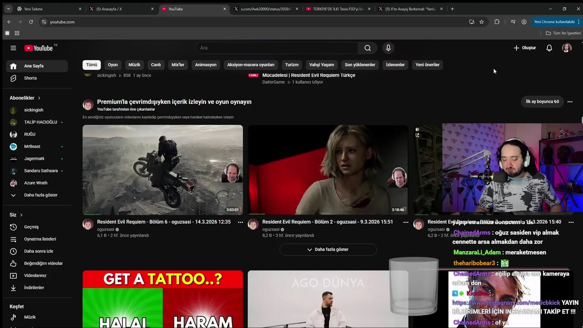Open the GET A TATTOO video thumbnail
583x328 pixels.
(x=163, y=299)
